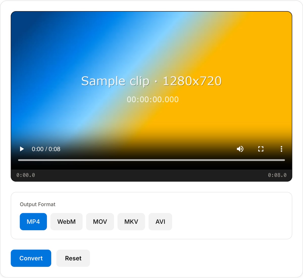Click the 0:00.0 start timestamp
This screenshot has height=278, width=303.
tap(26, 175)
